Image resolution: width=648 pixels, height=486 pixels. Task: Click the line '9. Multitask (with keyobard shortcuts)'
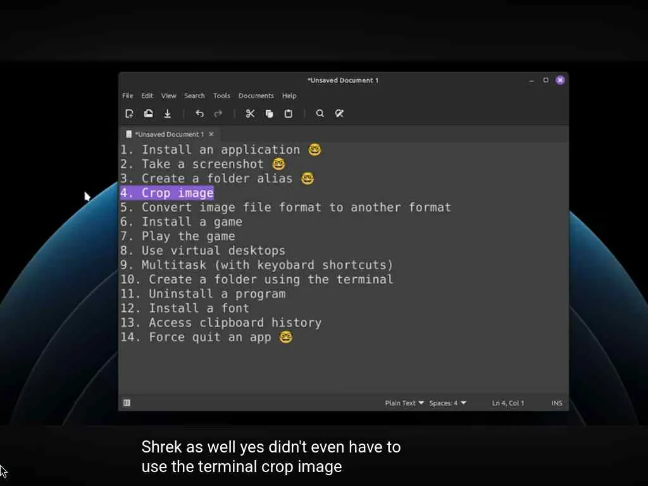point(257,265)
